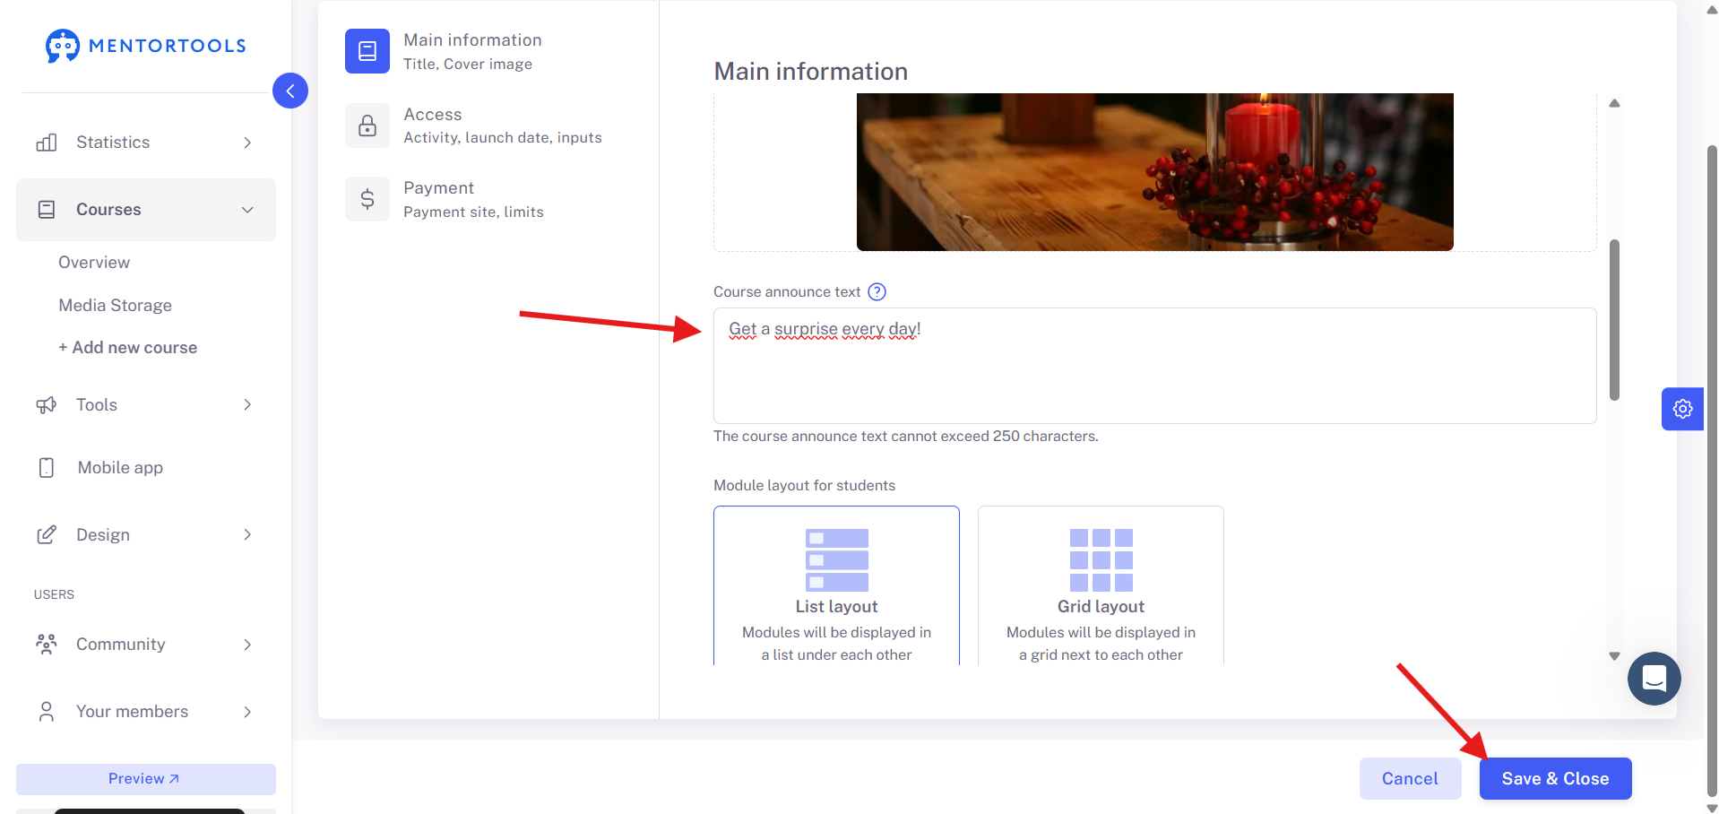Open Overview under Courses
The height and width of the screenshot is (814, 1719).
(x=94, y=263)
